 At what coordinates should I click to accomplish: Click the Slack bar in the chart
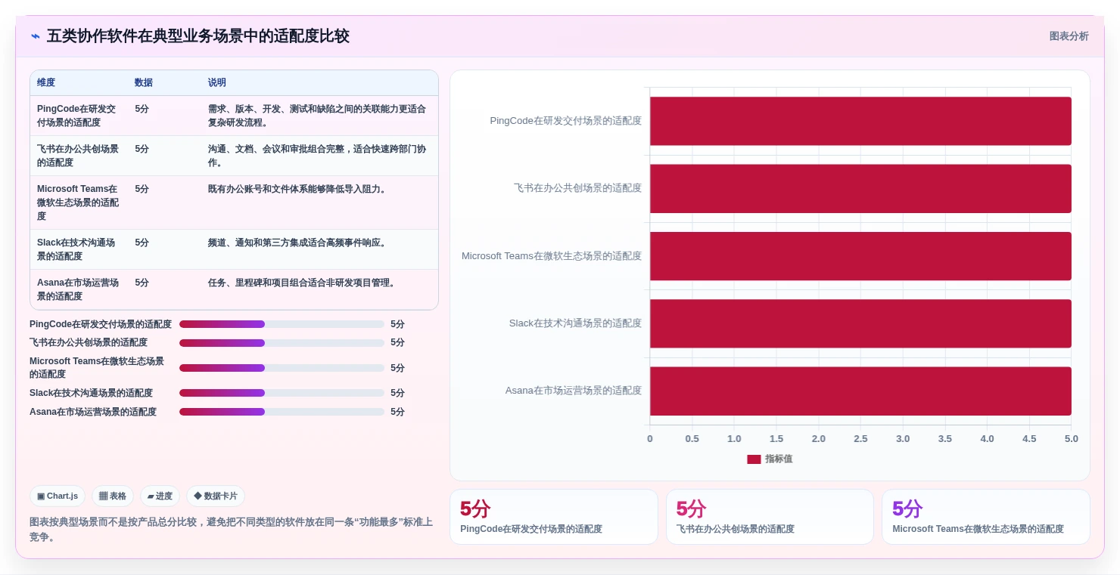pos(860,323)
